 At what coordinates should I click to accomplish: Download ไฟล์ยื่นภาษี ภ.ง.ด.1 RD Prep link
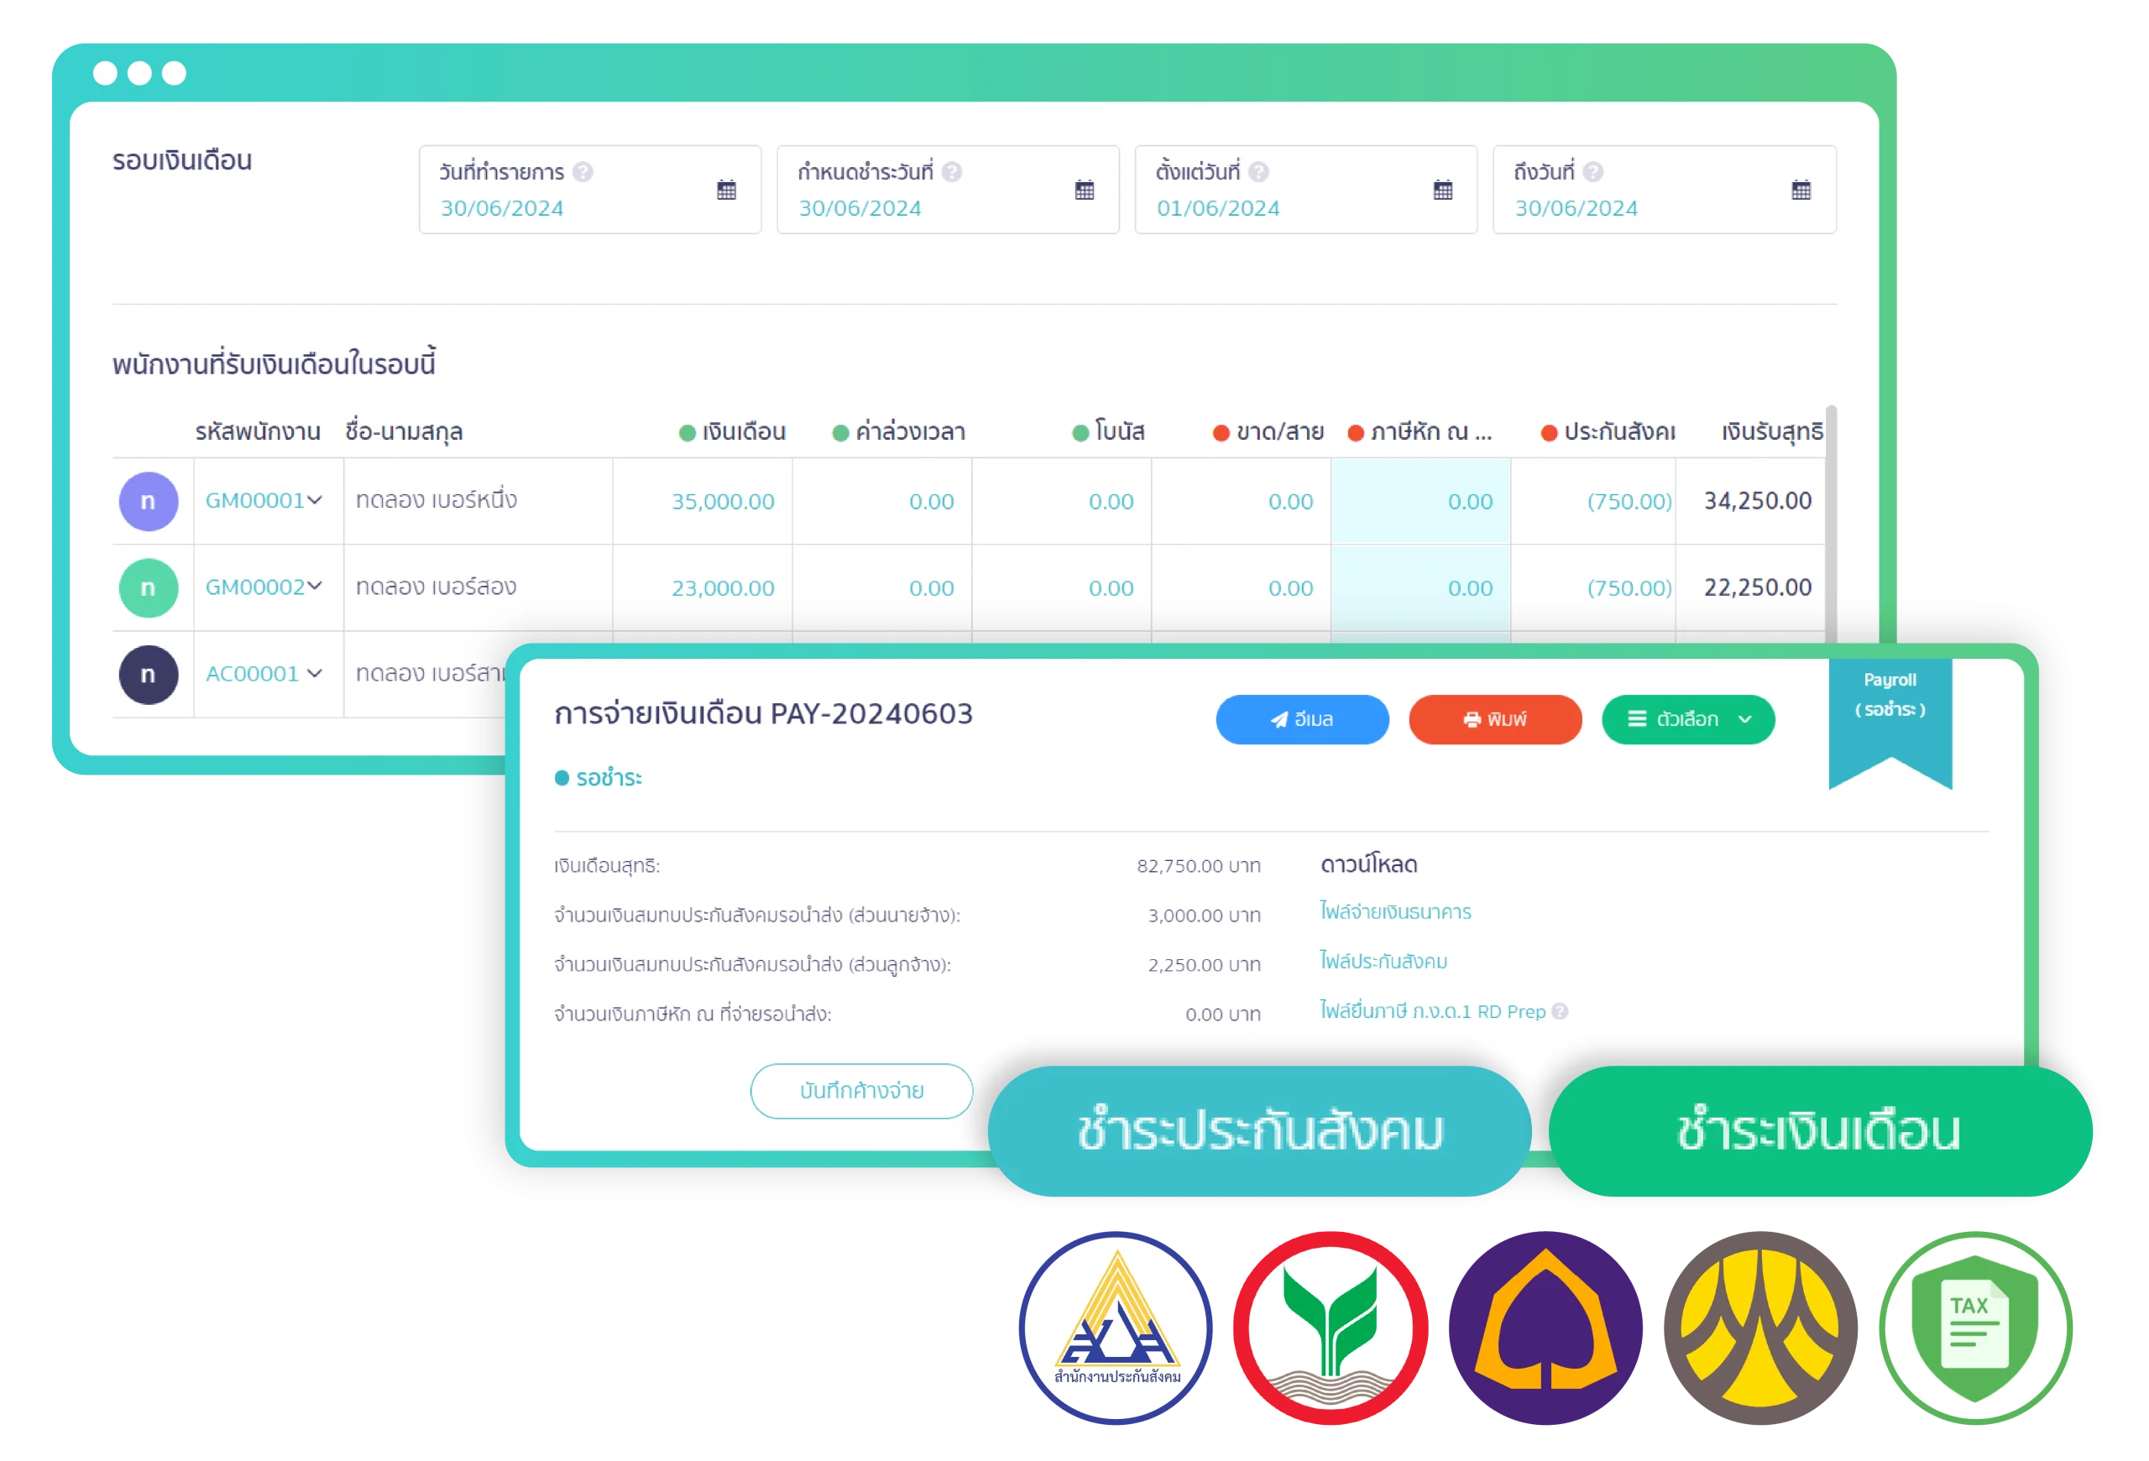pyautogui.click(x=1432, y=1011)
